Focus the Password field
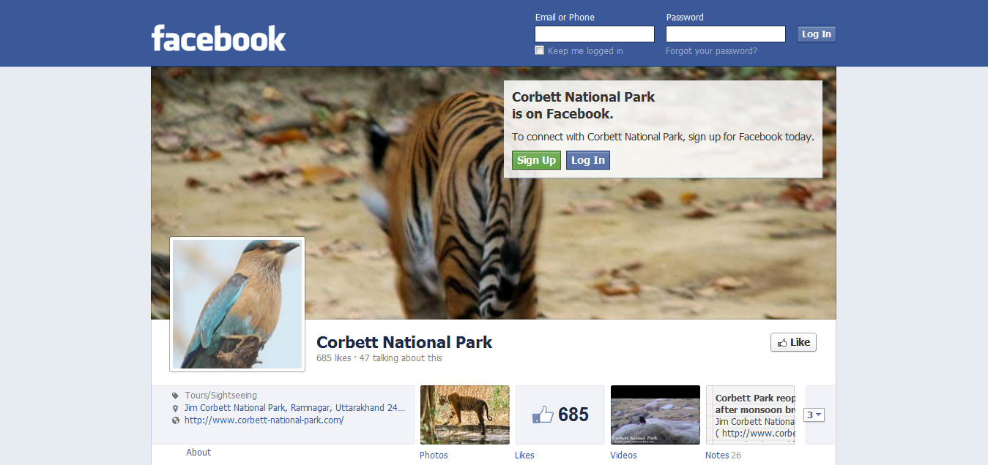Image resolution: width=988 pixels, height=465 pixels. [x=726, y=34]
